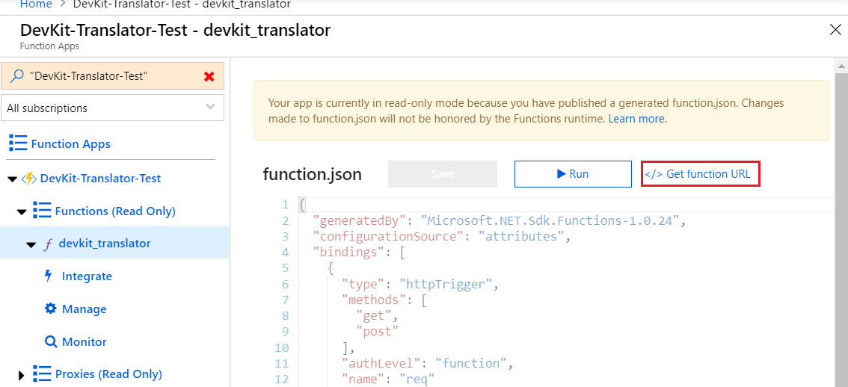Click the "generatedBy" key in editor
The width and height of the screenshot is (848, 387).
[x=360, y=220]
